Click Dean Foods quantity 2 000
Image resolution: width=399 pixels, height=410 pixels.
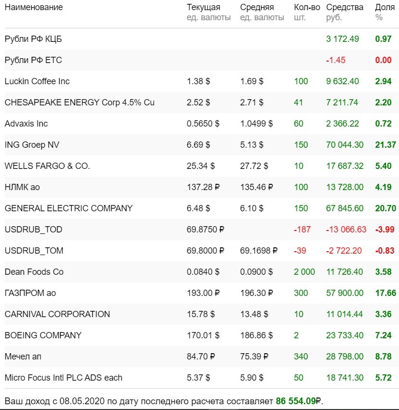coord(304,272)
